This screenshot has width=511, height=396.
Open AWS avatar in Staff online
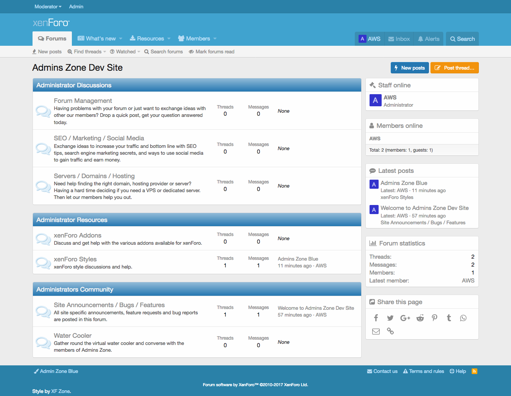[375, 100]
